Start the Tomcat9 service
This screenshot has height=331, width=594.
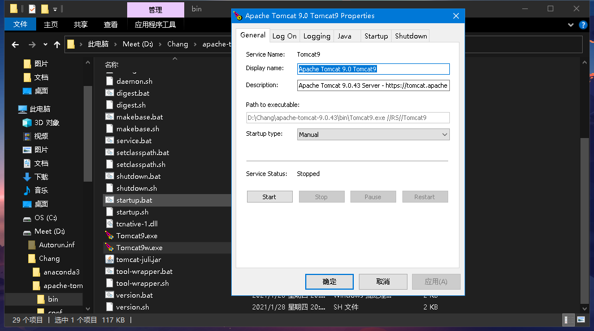coord(270,197)
